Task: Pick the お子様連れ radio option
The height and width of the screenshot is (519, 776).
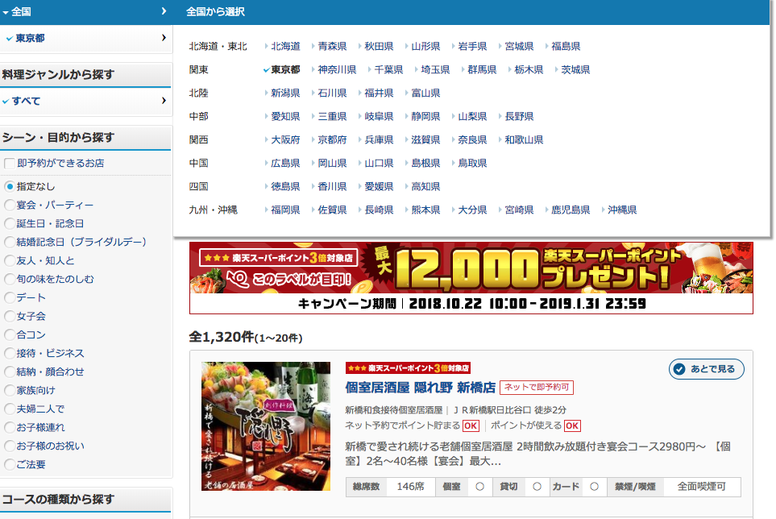Action: click(10, 427)
